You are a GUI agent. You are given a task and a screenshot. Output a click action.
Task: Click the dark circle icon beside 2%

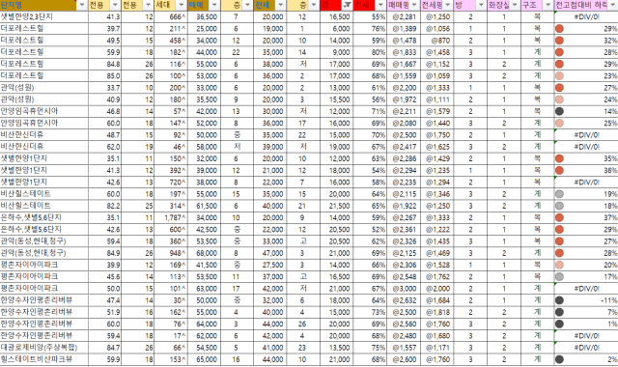click(559, 359)
